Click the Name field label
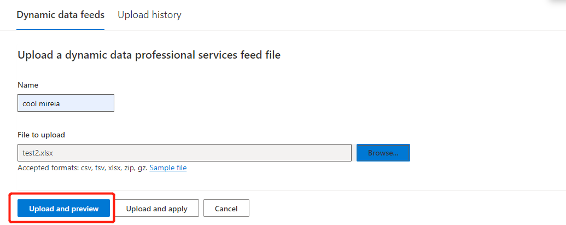566x225 pixels. (28, 85)
